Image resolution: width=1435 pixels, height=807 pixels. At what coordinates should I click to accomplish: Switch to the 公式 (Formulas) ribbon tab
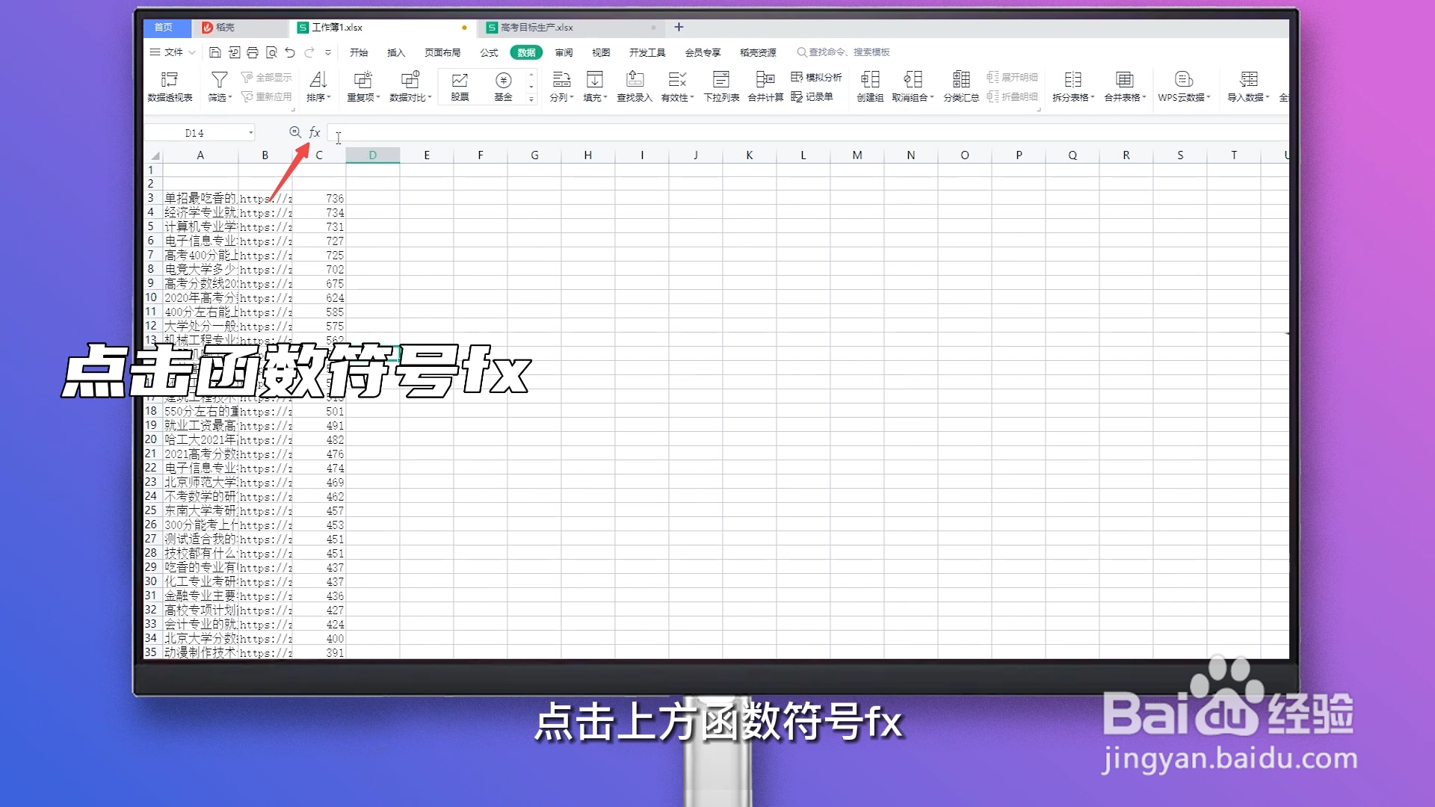click(x=489, y=52)
